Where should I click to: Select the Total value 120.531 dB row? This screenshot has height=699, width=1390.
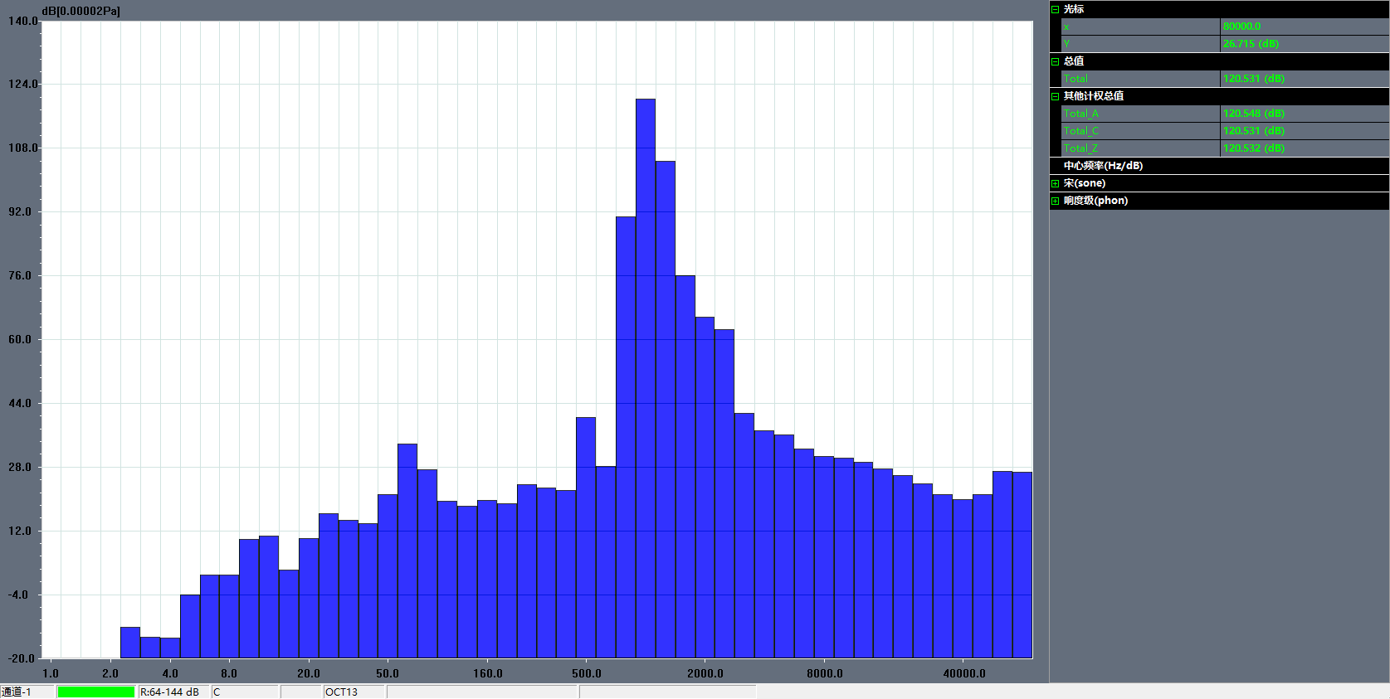tap(1253, 79)
